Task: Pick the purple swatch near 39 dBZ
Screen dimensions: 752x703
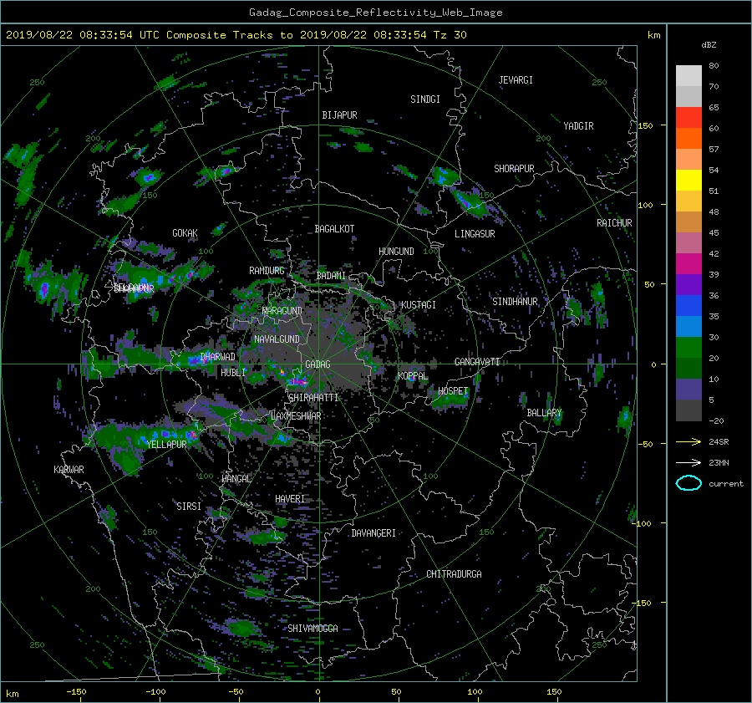Action: tap(688, 284)
